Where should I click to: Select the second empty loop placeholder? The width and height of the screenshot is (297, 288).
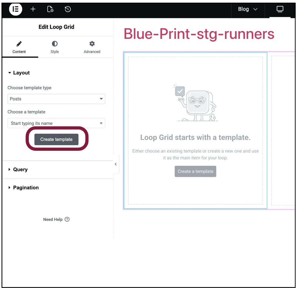click(x=283, y=130)
